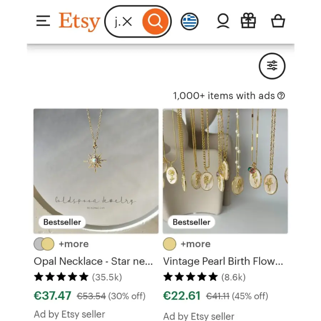Viewport: 321px width, 321px height.
Task: Open the Vintage Pearl Birth Flower listing title
Action: (x=223, y=261)
